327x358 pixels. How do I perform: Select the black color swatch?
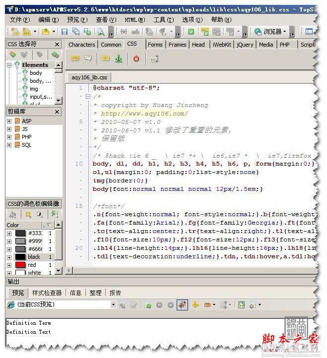tap(20, 257)
